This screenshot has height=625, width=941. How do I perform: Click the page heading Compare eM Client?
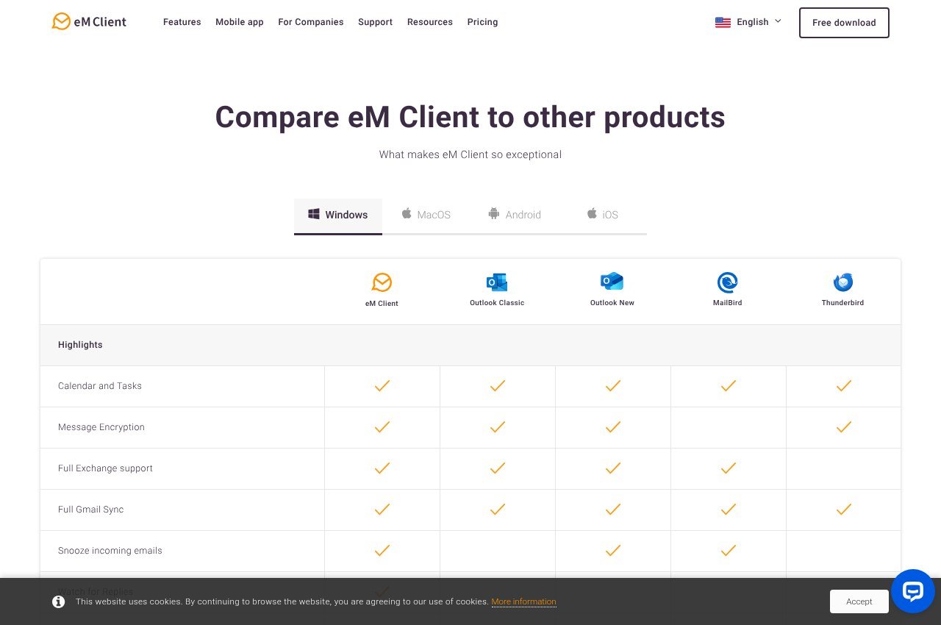pos(470,117)
